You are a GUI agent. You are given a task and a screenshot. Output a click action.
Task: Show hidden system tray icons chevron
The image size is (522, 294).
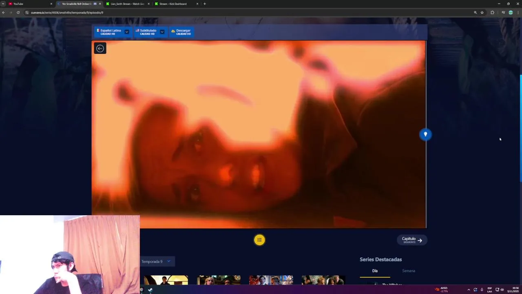click(468, 290)
